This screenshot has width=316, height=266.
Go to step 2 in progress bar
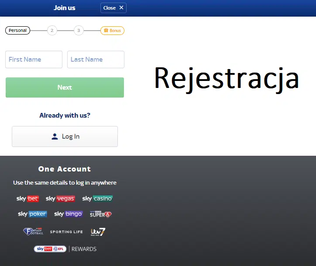pyautogui.click(x=52, y=31)
